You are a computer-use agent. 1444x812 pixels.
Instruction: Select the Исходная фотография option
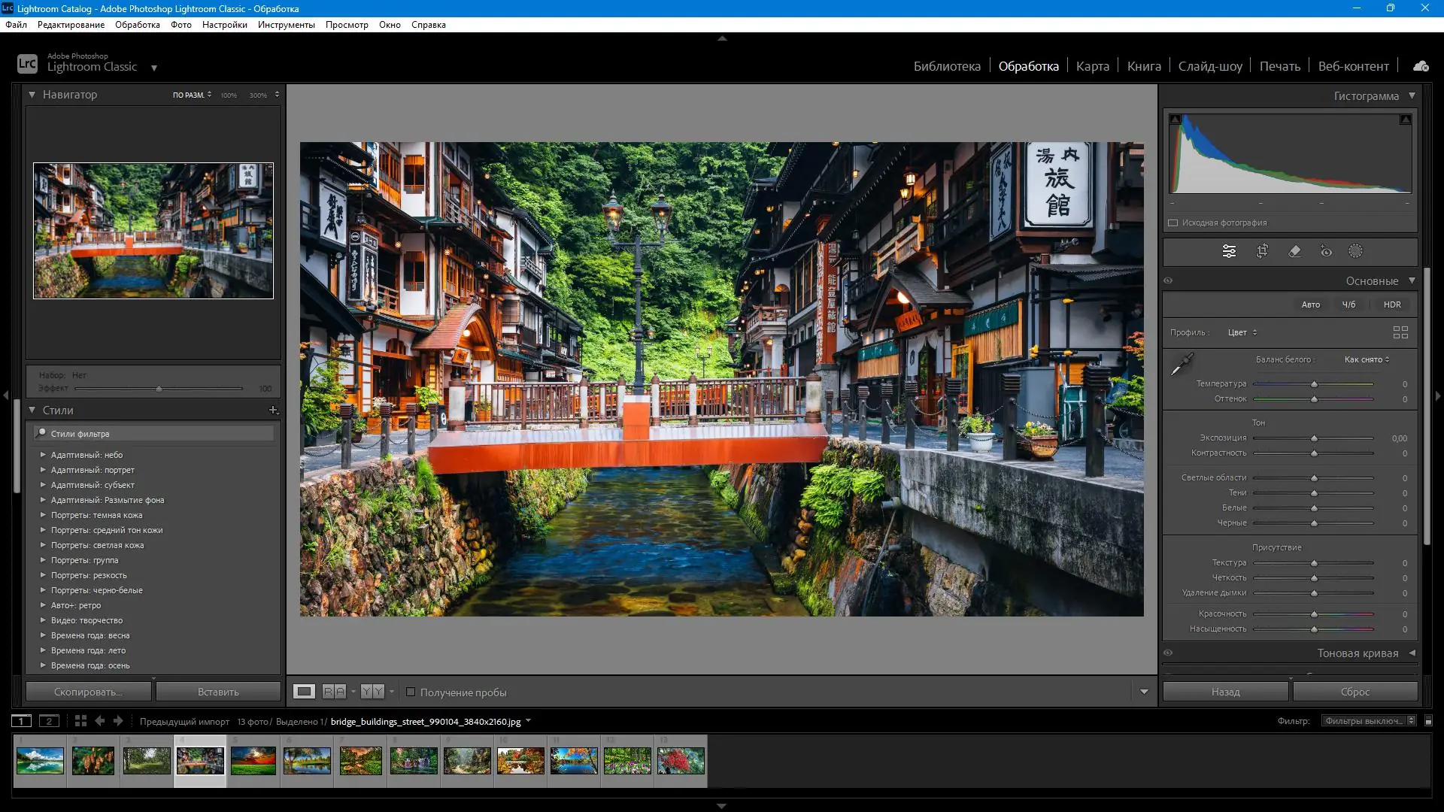[x=1174, y=223]
